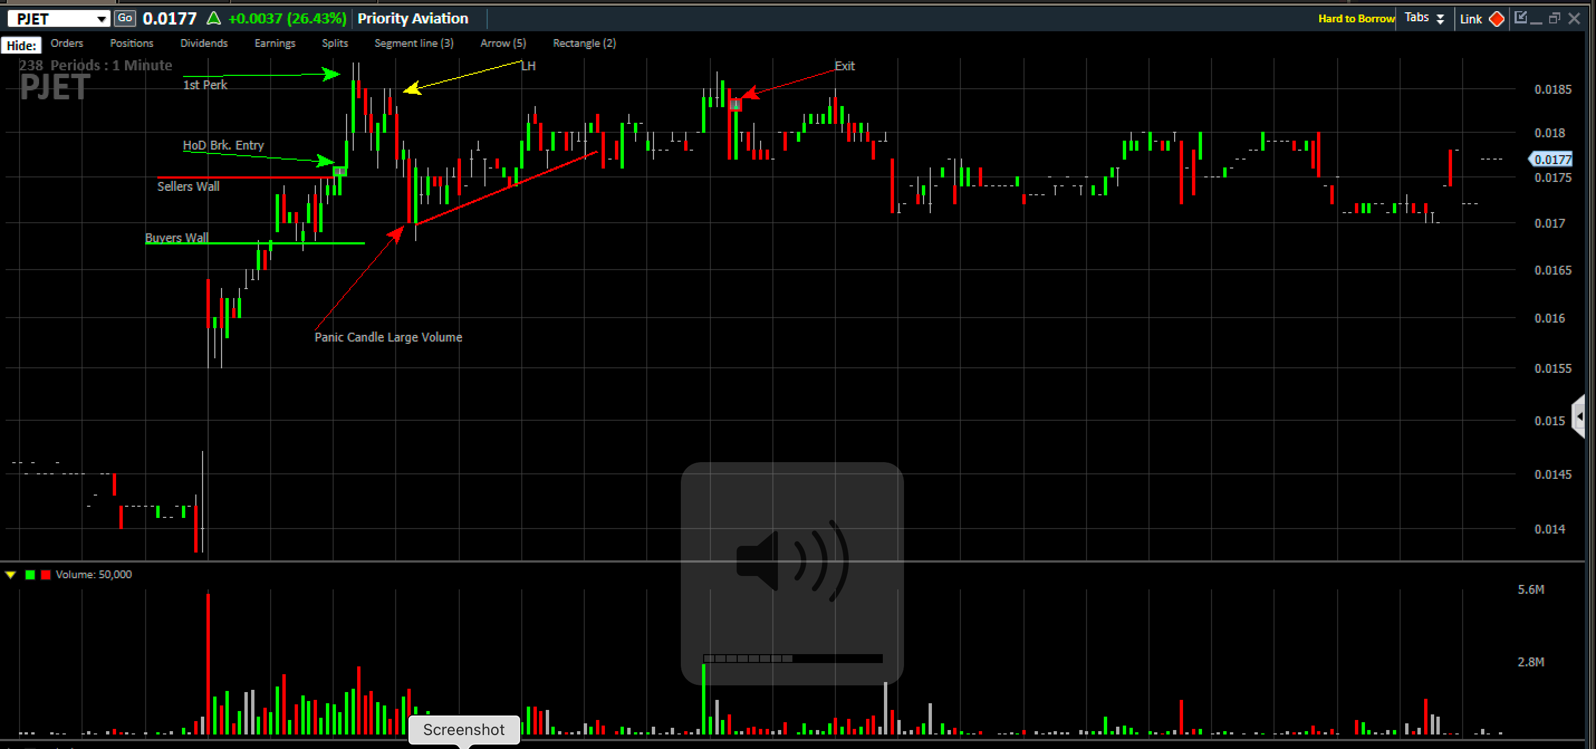Toggle Positions visibility in Hide bar
The width and height of the screenshot is (1596, 749).
pyautogui.click(x=131, y=44)
